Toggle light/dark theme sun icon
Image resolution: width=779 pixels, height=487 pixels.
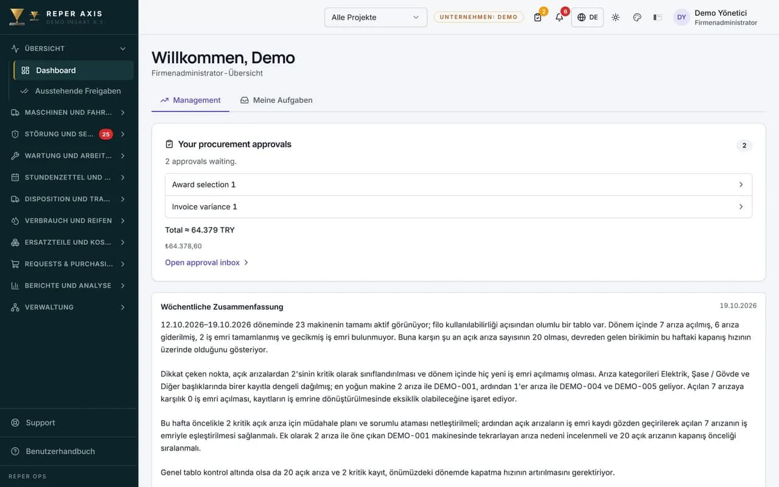pyautogui.click(x=615, y=17)
